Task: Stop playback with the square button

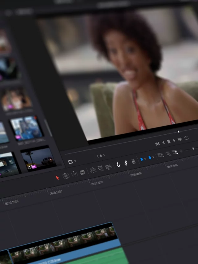Action: [x=169, y=142]
